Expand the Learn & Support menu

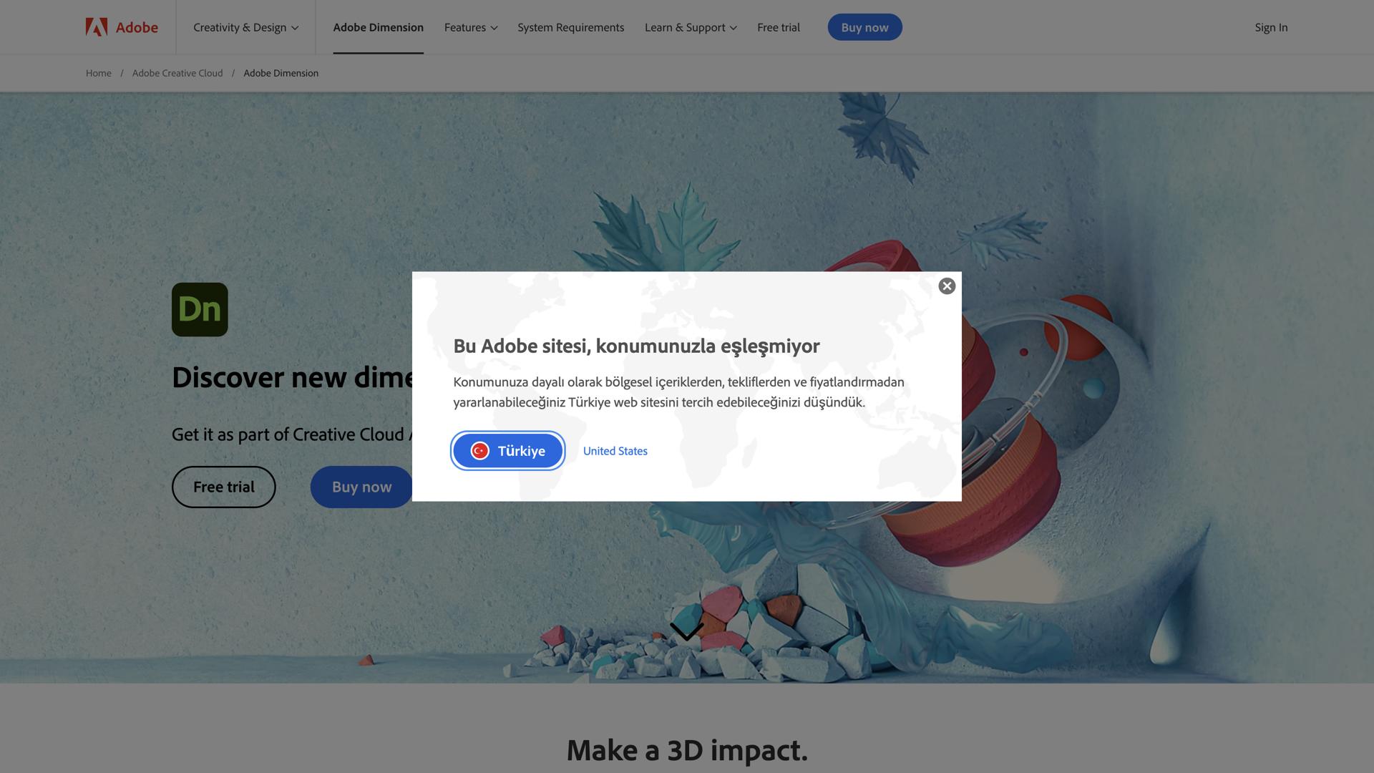[x=688, y=27]
